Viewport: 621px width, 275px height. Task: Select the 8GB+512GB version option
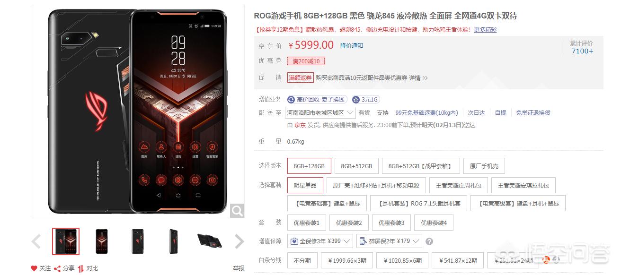(356, 166)
